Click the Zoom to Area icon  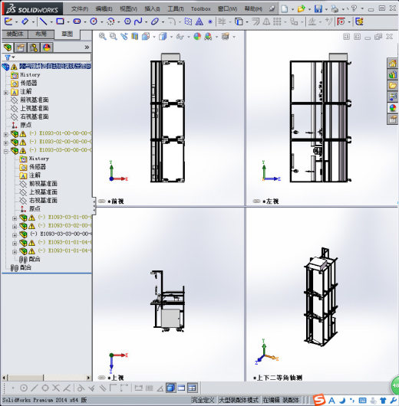pos(113,37)
